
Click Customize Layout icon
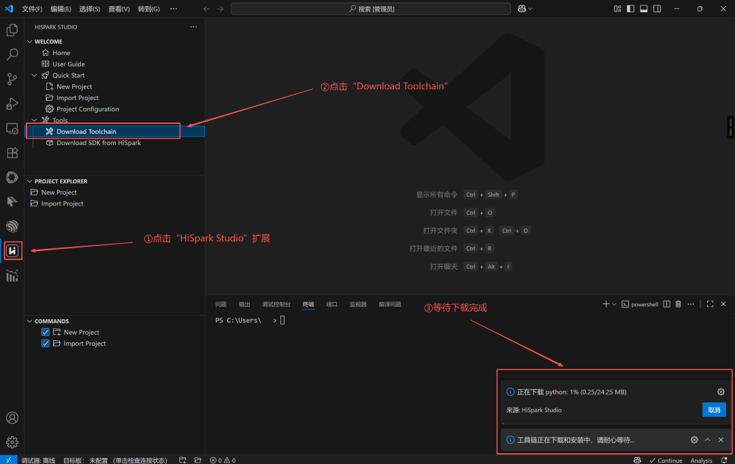[x=617, y=8]
